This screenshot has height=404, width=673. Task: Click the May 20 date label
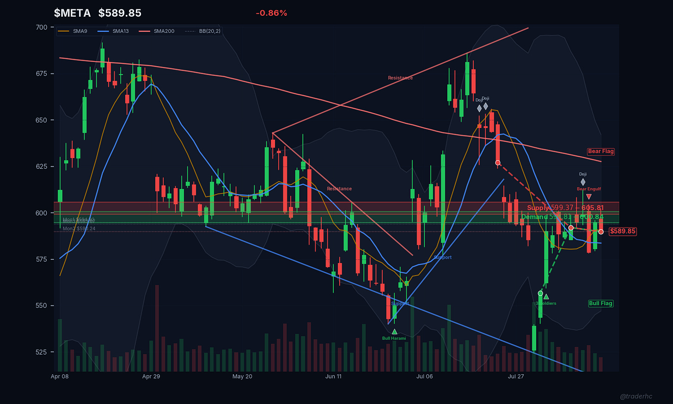(242, 376)
